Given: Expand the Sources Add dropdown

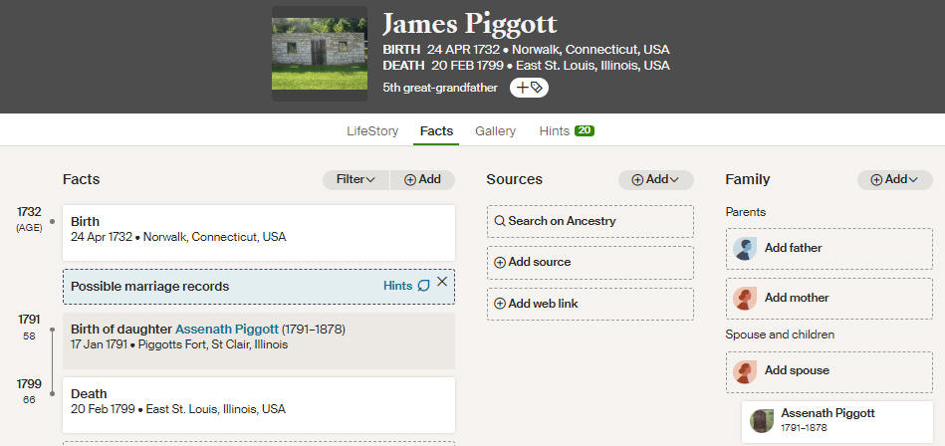Looking at the screenshot, I should coord(655,179).
